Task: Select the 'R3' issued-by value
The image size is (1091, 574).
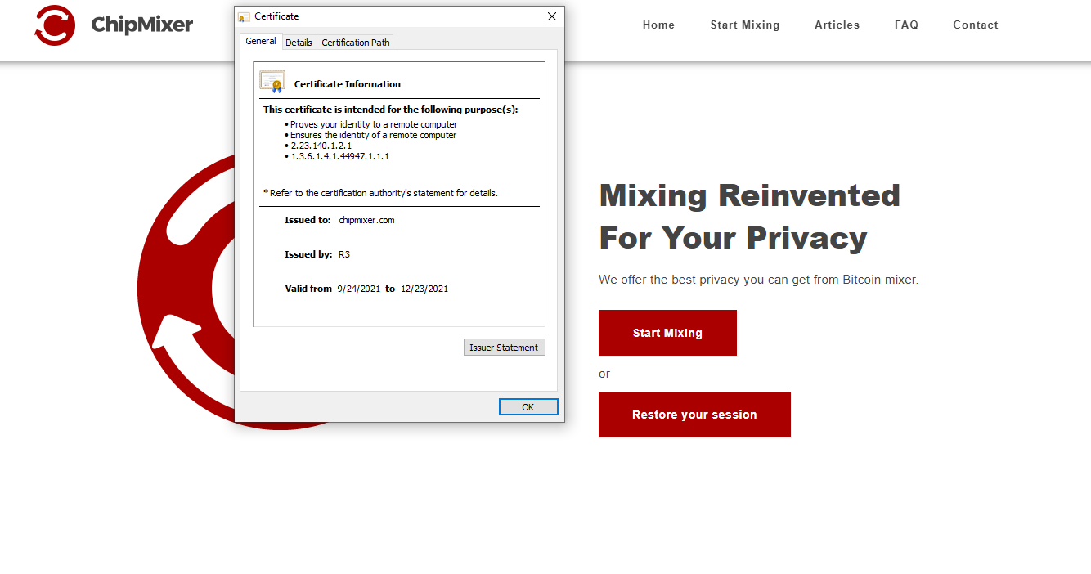Action: 344,254
